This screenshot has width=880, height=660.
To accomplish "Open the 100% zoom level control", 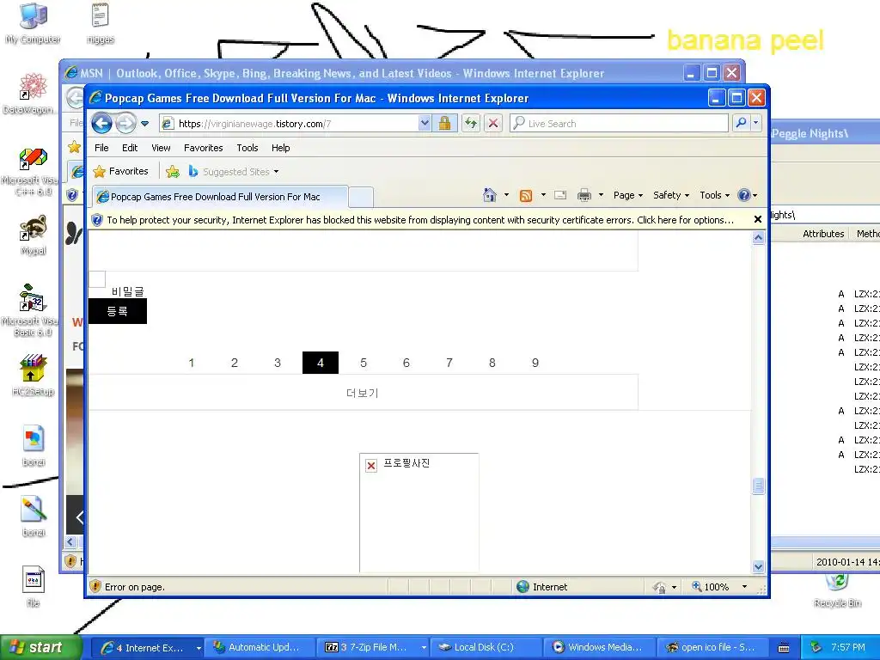I will point(719,586).
